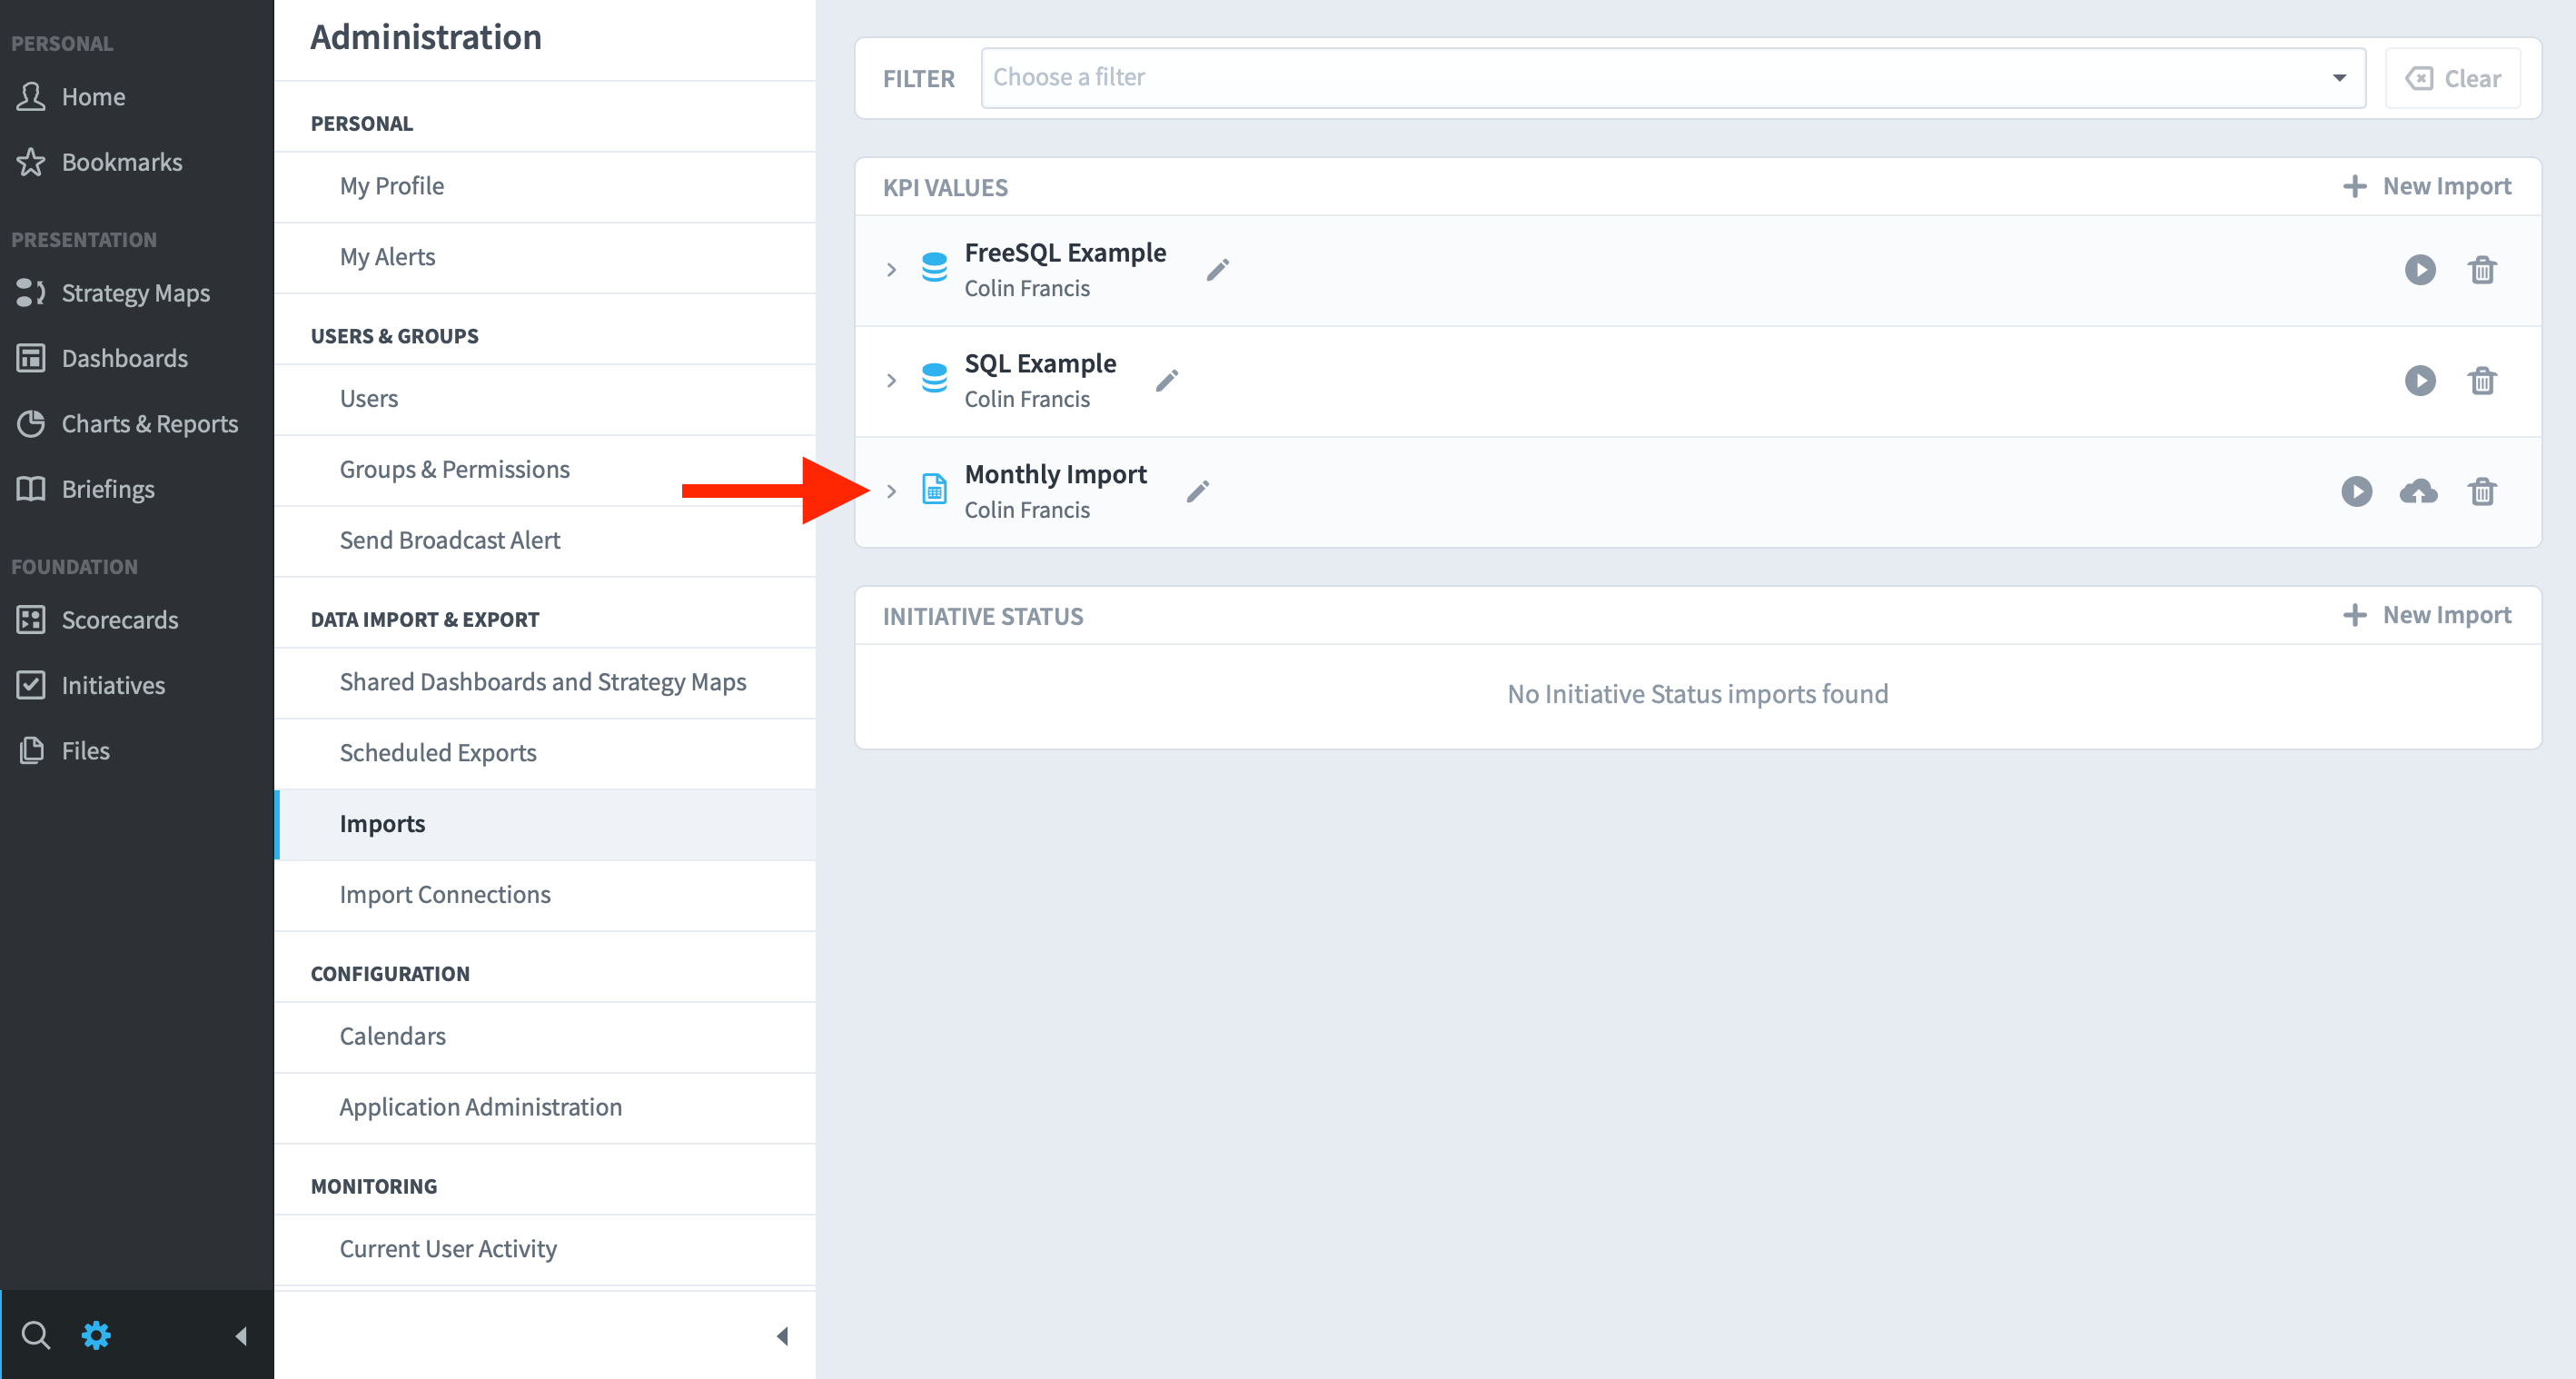Screen dimensions: 2576x1379
Task: Rename Monthly Import using the pencil icon
Action: tap(1197, 491)
